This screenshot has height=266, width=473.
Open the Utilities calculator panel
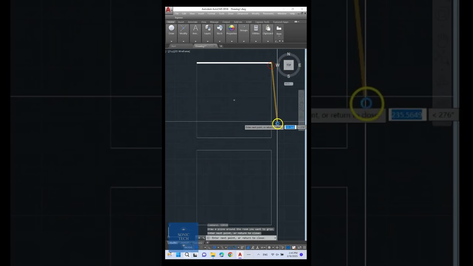(x=256, y=30)
